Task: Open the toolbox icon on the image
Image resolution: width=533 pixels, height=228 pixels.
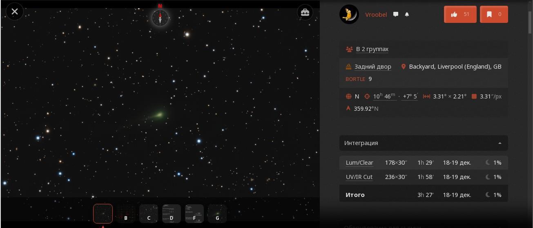Action: point(305,13)
